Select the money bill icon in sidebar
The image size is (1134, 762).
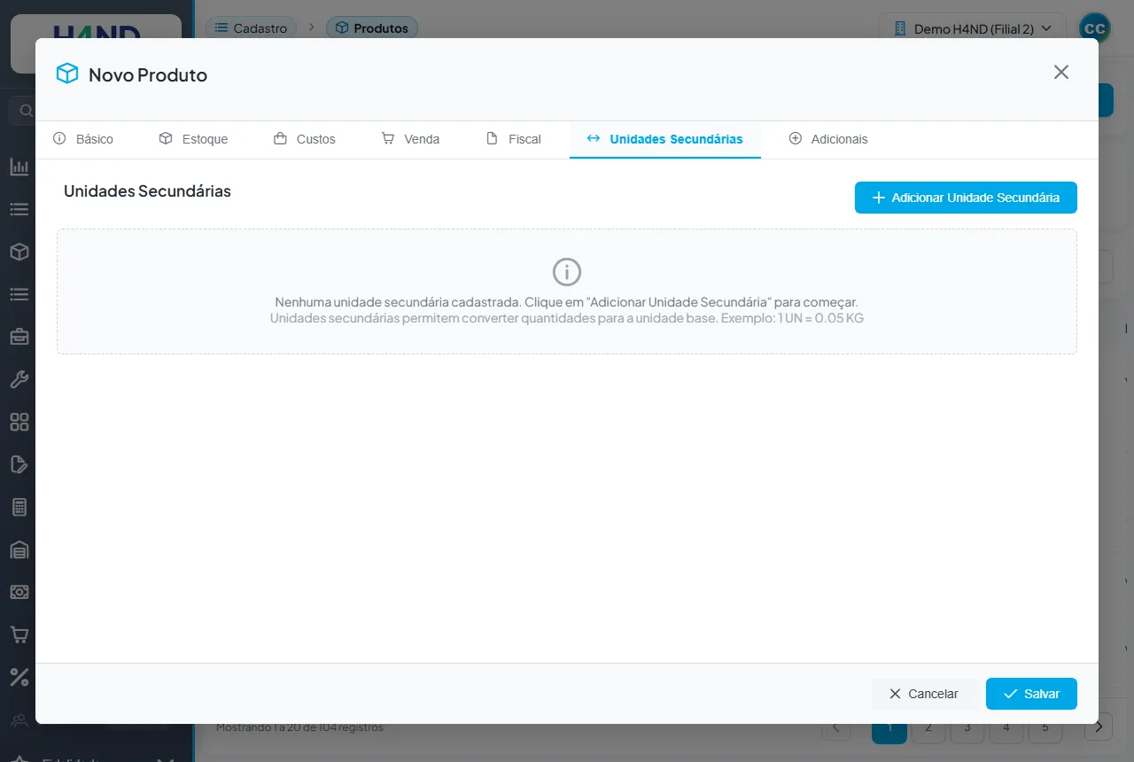(x=19, y=592)
